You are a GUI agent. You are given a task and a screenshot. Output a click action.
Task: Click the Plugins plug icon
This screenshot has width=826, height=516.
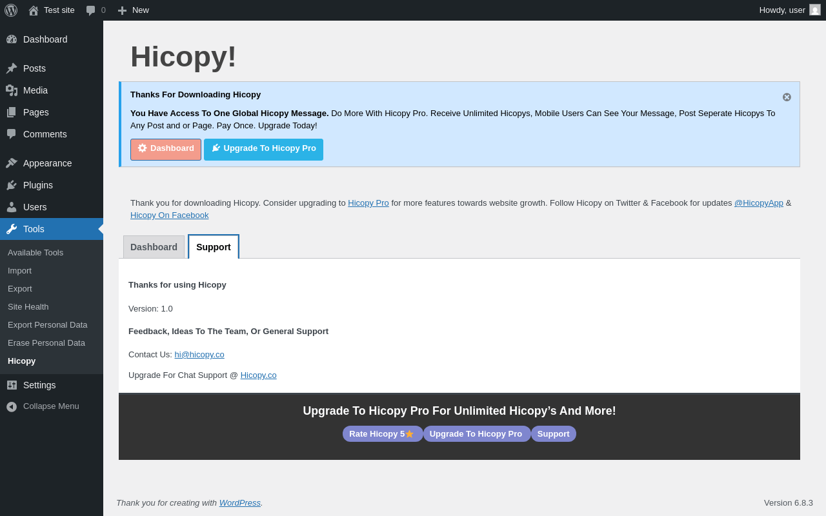12,185
